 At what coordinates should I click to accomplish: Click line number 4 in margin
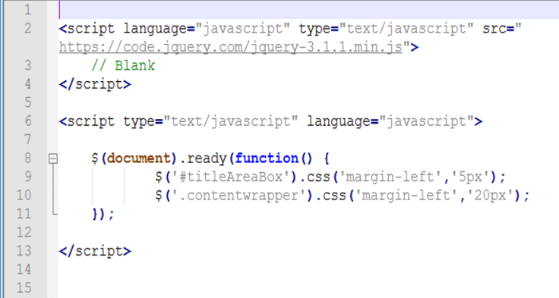pos(28,83)
